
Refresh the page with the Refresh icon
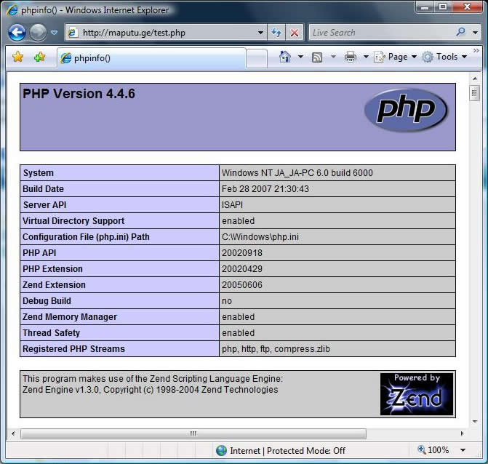coord(276,33)
